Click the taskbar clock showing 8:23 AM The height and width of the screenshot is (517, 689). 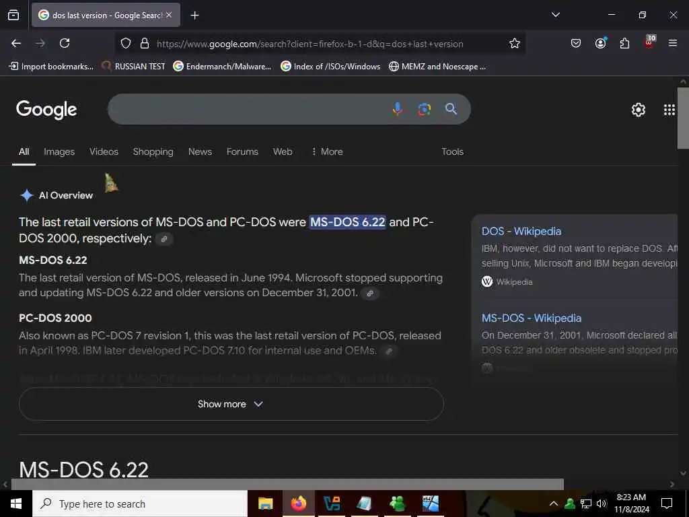(x=631, y=504)
